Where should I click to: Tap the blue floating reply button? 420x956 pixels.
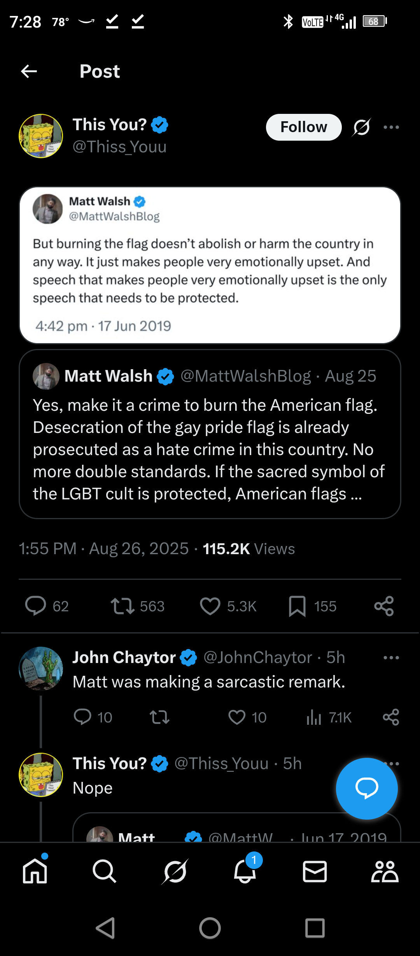point(366,789)
